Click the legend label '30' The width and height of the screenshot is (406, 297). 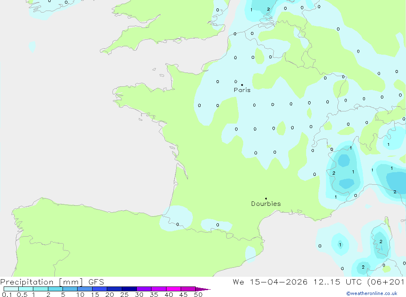(139, 295)
